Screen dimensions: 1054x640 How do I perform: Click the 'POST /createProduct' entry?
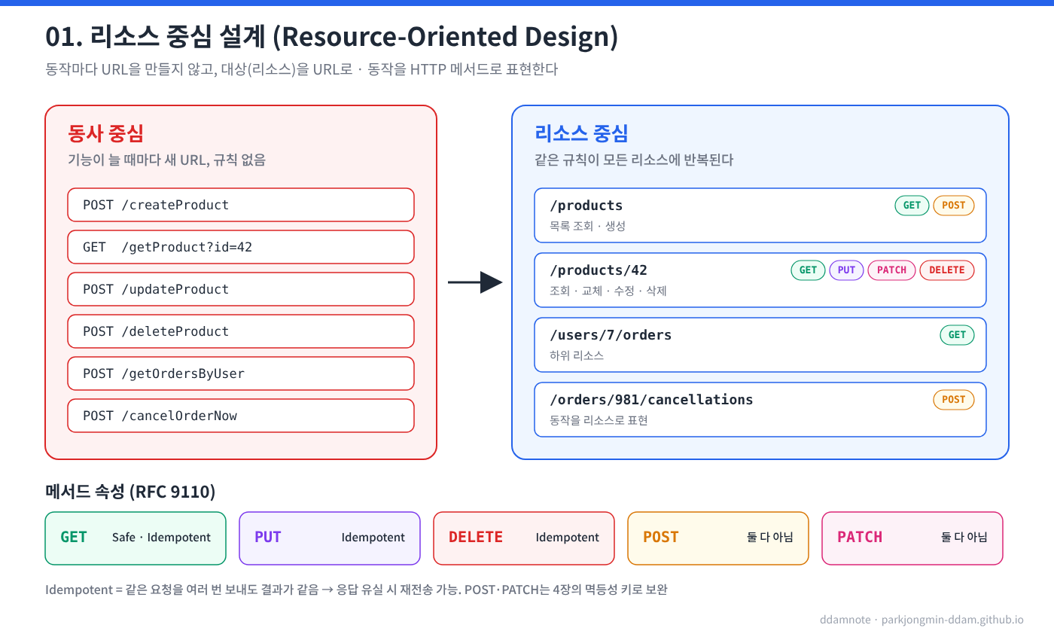tap(241, 205)
